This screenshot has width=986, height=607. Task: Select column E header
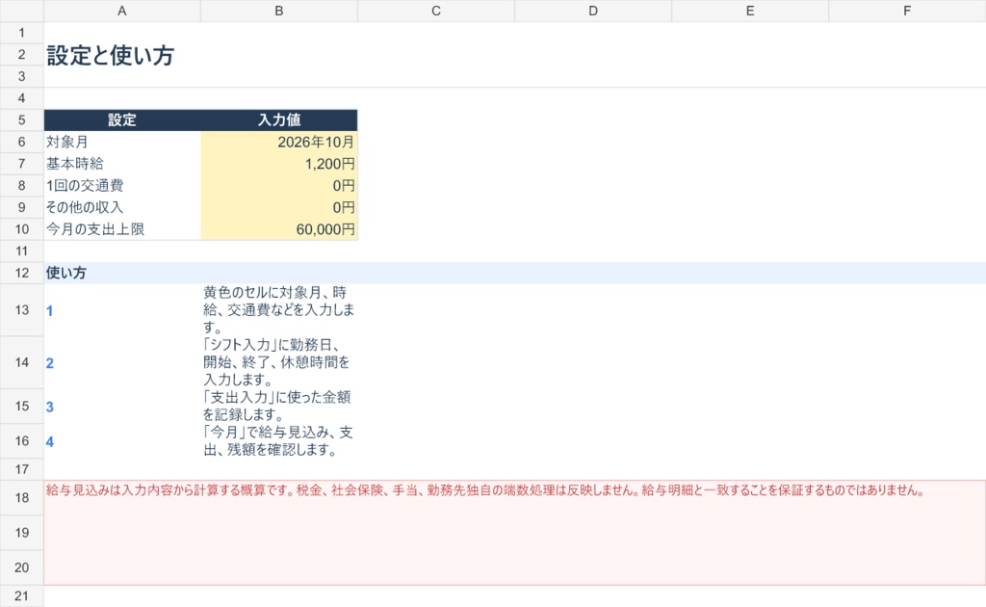[x=750, y=11]
